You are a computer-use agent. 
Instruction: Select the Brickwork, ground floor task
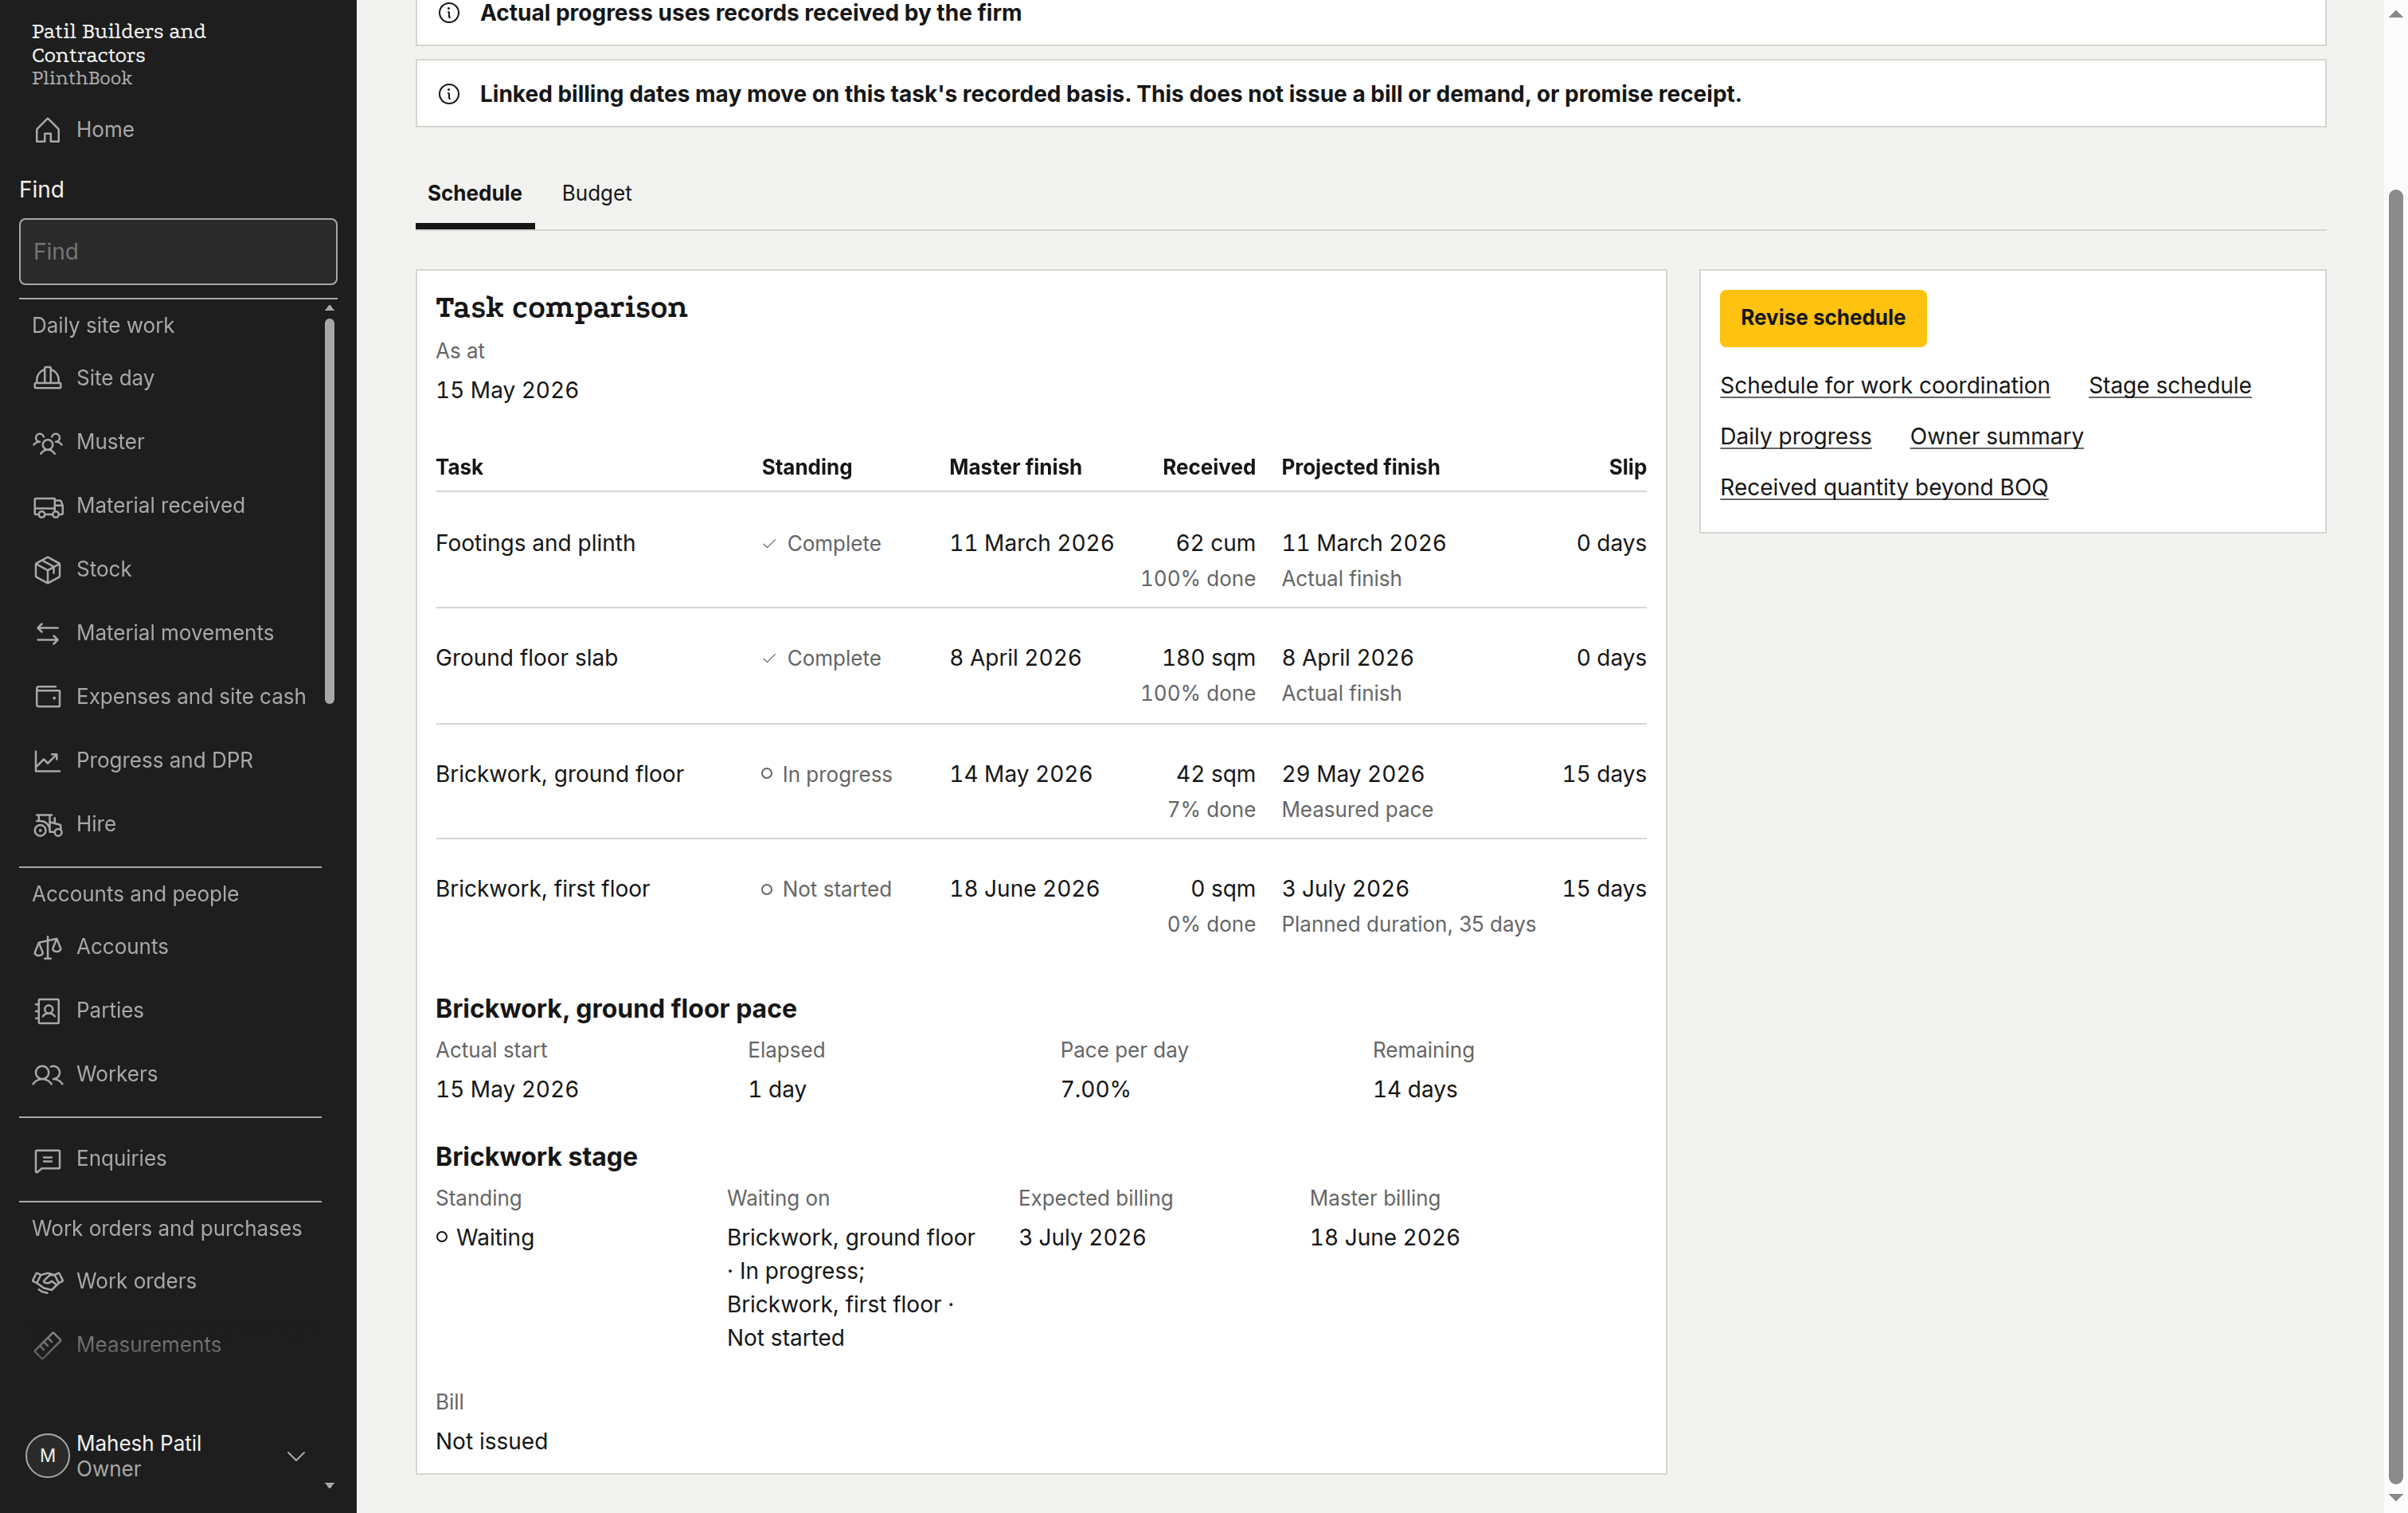[x=559, y=774]
